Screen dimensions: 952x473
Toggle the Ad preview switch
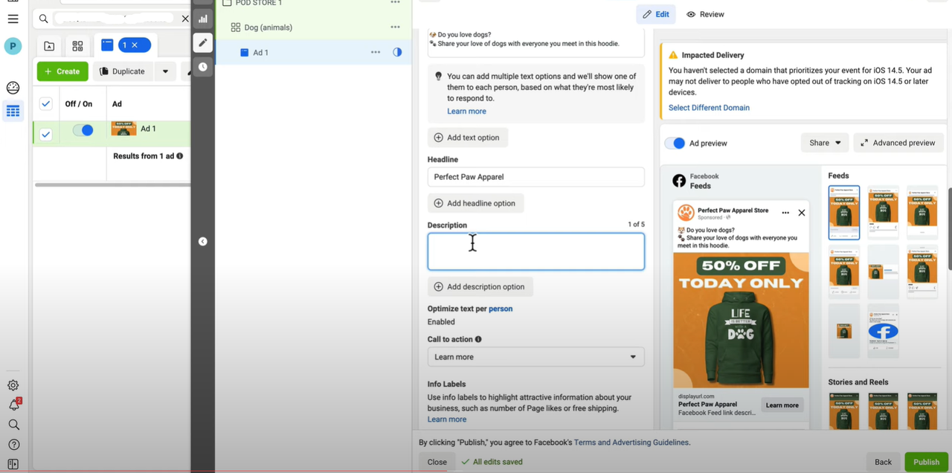tap(675, 143)
